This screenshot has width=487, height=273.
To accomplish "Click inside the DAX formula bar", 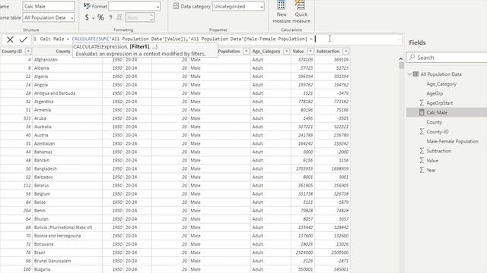I will 217,39.
